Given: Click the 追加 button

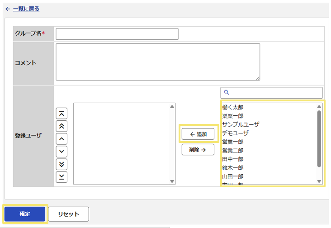Looking at the screenshot, I should [x=198, y=134].
